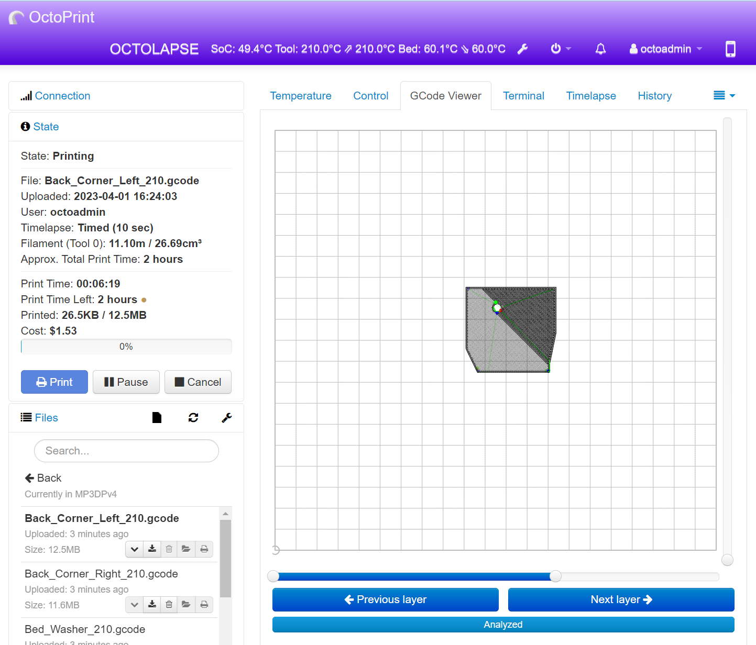Print Back_Corner_Left_210.gcode printer icon
This screenshot has height=645, width=756.
pyautogui.click(x=204, y=549)
